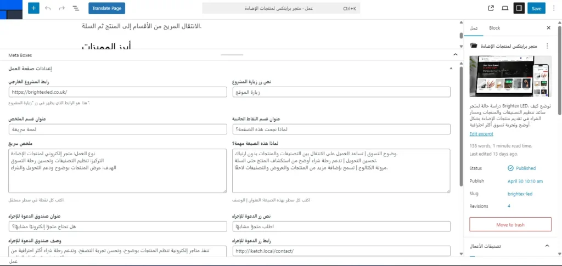
Task: Switch to the عمل settings tab
Action: [474, 28]
